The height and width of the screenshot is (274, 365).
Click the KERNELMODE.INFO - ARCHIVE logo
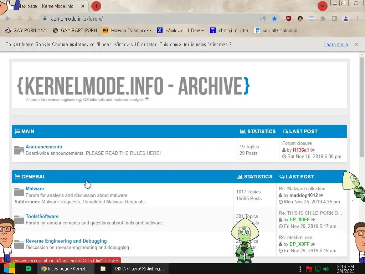pos(133,86)
